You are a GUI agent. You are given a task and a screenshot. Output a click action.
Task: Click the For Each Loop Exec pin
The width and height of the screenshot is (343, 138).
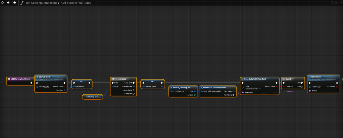113,83
